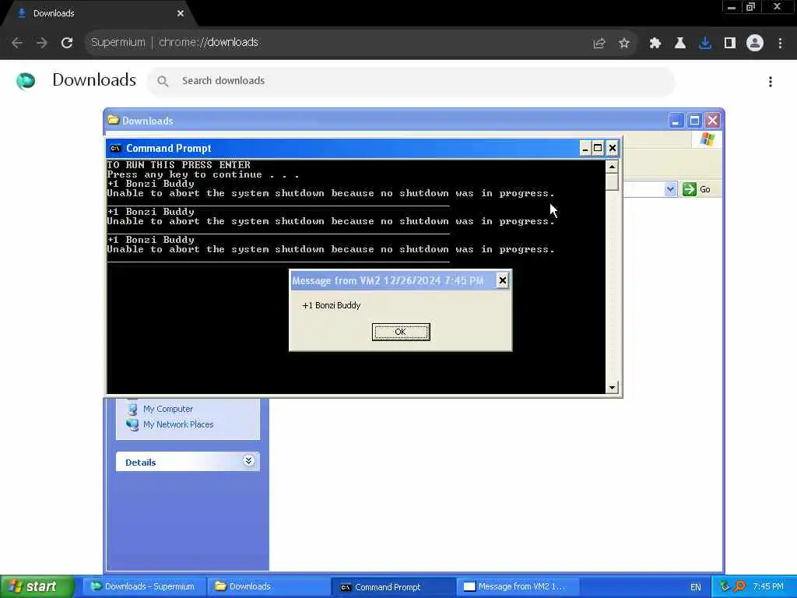Image resolution: width=797 pixels, height=598 pixels.
Task: Click OK in the Bonzi Buddy message
Action: (x=401, y=332)
